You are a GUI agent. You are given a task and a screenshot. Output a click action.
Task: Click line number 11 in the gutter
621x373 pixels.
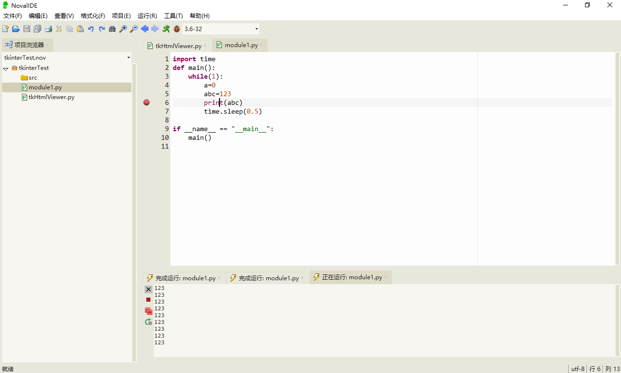coord(165,146)
